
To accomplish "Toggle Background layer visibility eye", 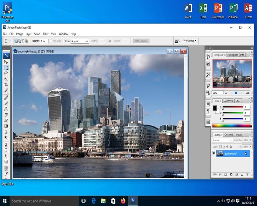I will 214,153.
